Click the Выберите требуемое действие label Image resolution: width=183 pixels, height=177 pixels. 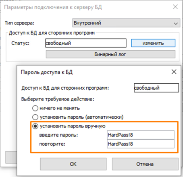58,99
